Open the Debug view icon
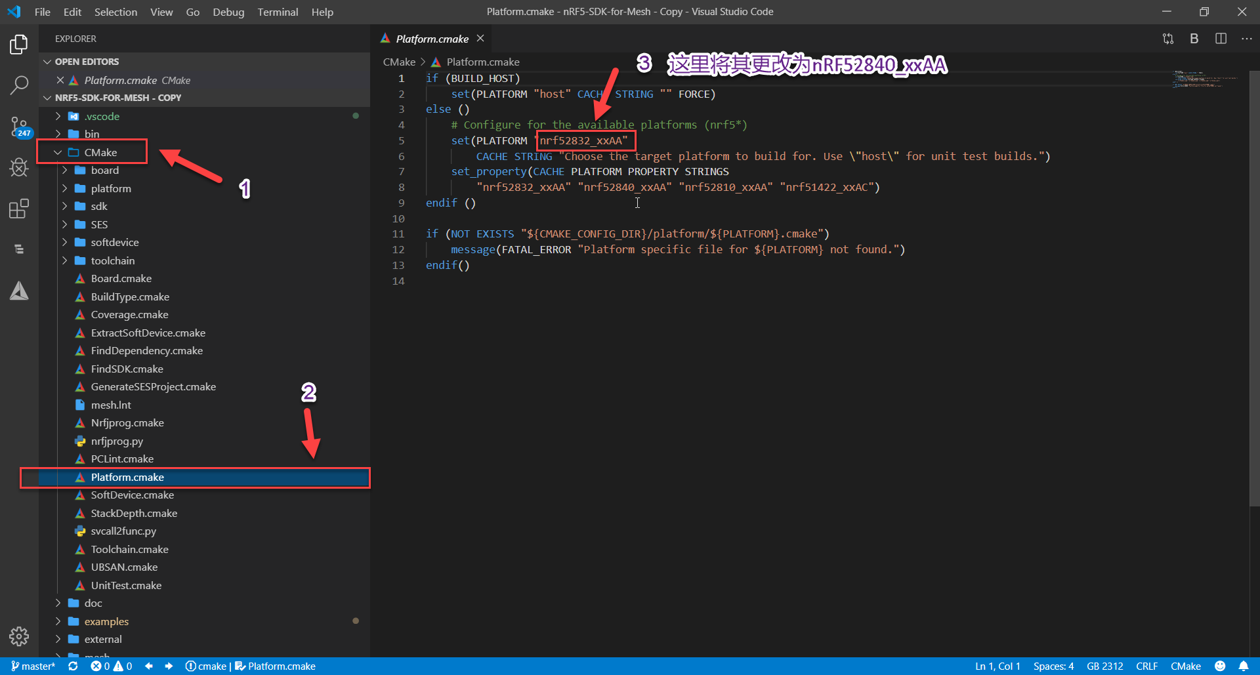The image size is (1260, 675). pos(19,167)
